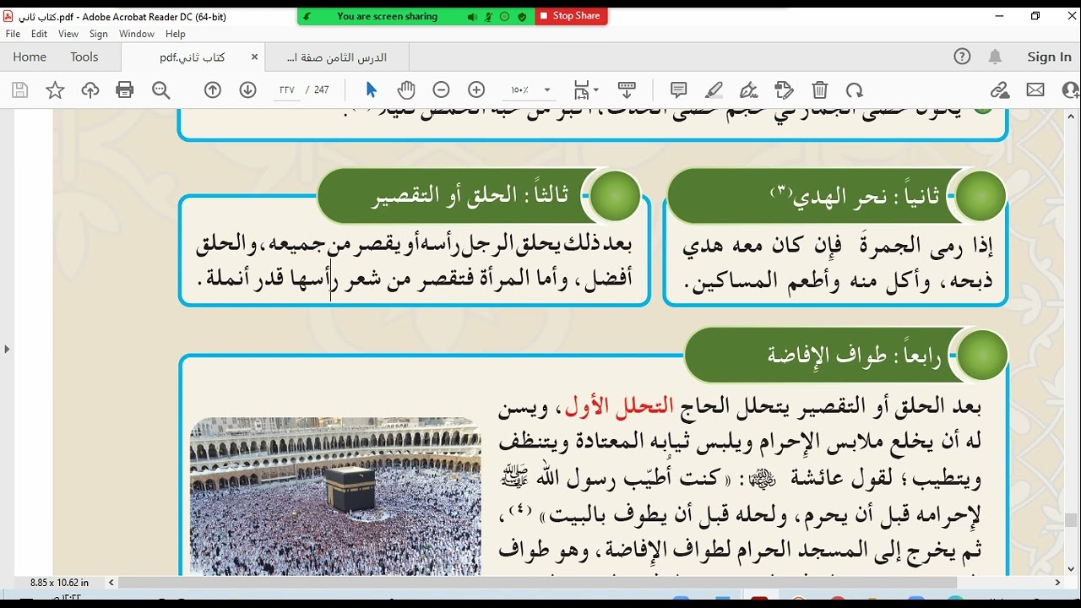Close the كتاب ثاني.pdf tab

pyautogui.click(x=254, y=57)
